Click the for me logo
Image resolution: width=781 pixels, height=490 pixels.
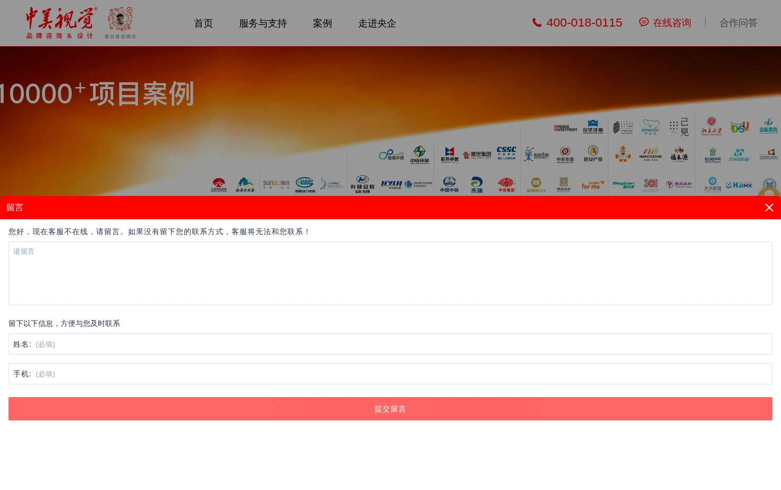(x=592, y=185)
